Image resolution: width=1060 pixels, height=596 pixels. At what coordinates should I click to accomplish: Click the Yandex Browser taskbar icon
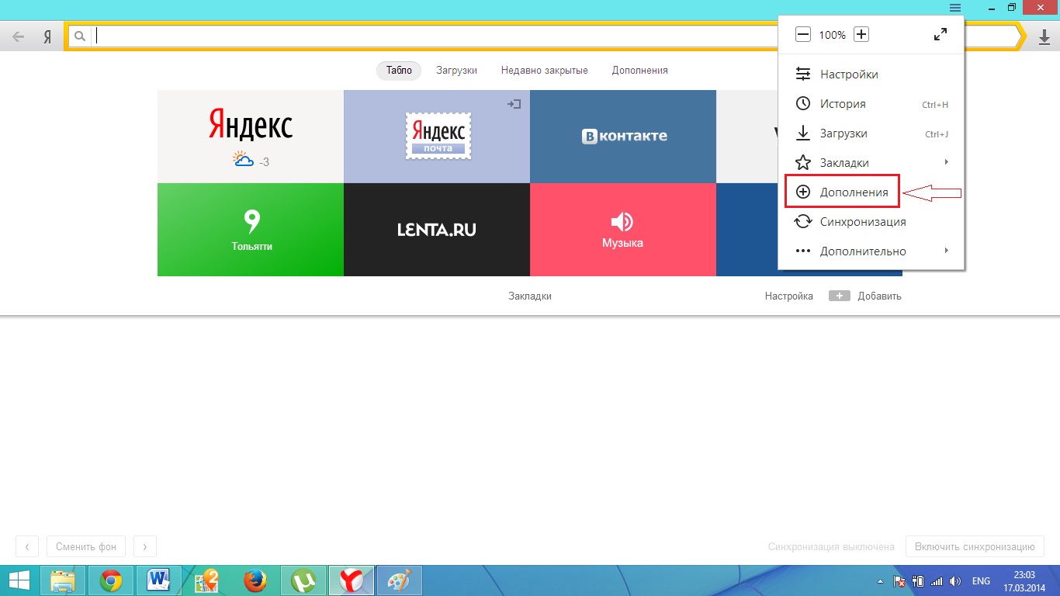click(351, 580)
